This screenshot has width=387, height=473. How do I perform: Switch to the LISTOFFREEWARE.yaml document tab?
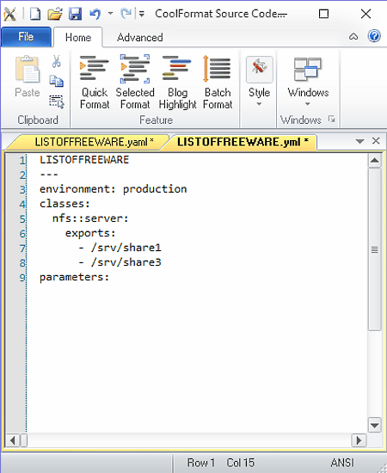pyautogui.click(x=94, y=142)
